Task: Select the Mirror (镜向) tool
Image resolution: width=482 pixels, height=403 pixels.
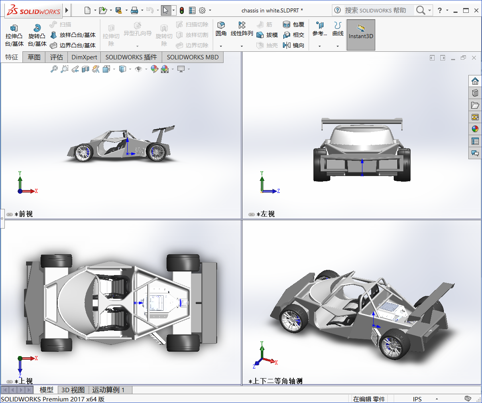Action: click(x=294, y=45)
